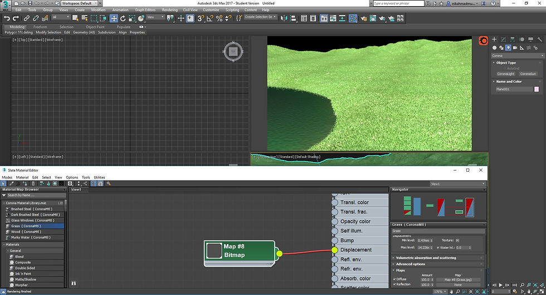Activate the Select and Rotate tool
Viewport: 546px width, 295px height.
coord(123,18)
